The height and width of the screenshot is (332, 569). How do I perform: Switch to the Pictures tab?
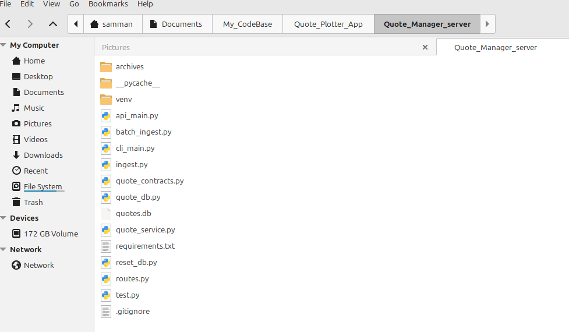[x=116, y=48]
